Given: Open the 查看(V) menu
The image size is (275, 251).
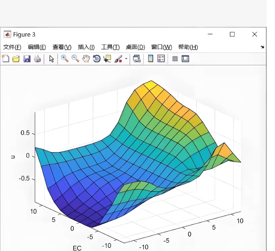Looking at the screenshot, I should [62, 47].
